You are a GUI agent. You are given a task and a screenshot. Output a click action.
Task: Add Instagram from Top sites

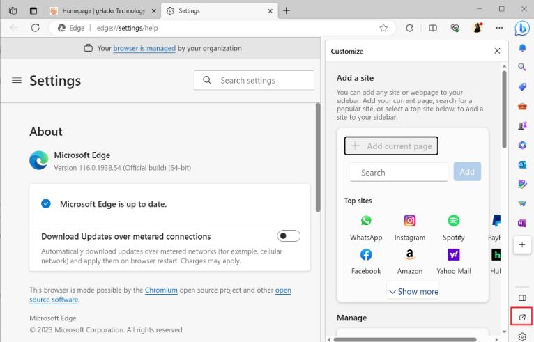pyautogui.click(x=410, y=228)
